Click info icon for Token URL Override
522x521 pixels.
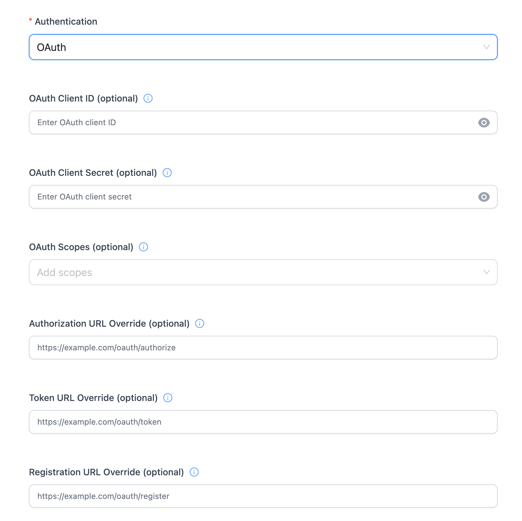coord(168,398)
